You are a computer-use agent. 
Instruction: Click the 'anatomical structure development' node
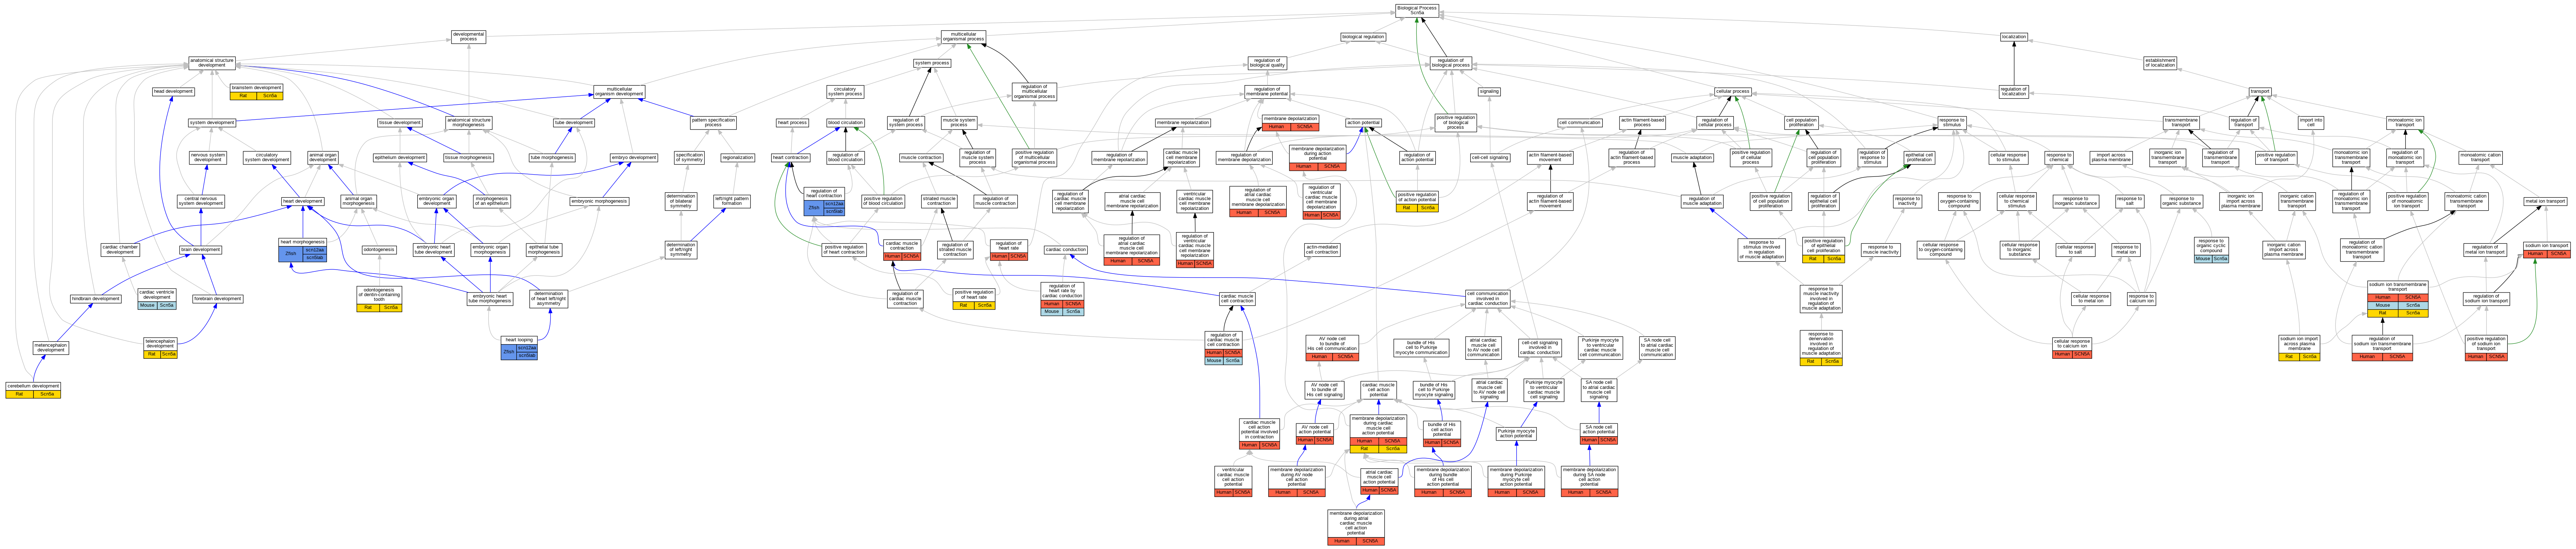[x=212, y=63]
